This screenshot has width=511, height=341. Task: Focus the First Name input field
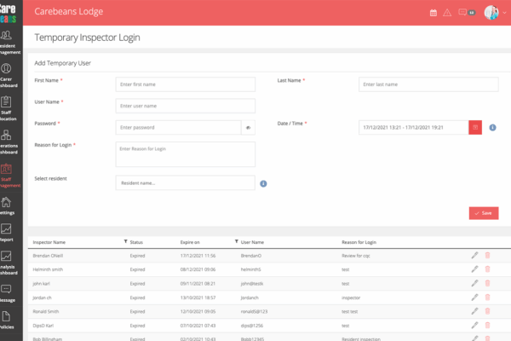point(185,84)
